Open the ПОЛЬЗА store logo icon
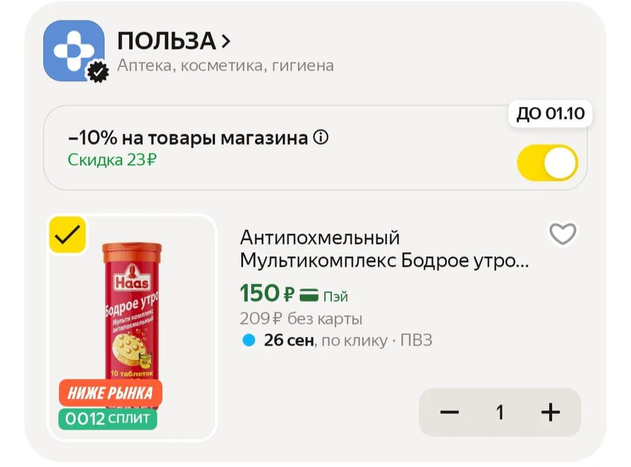This screenshot has width=631, height=467. [x=74, y=51]
